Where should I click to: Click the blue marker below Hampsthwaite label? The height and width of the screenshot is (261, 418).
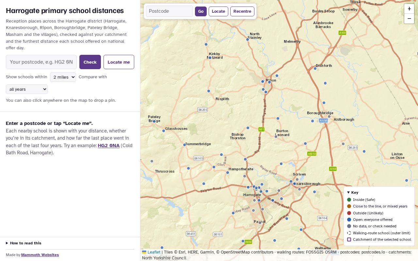coord(228,173)
